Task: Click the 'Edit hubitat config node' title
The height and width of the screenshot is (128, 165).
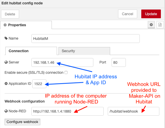Action: click(x=22, y=3)
